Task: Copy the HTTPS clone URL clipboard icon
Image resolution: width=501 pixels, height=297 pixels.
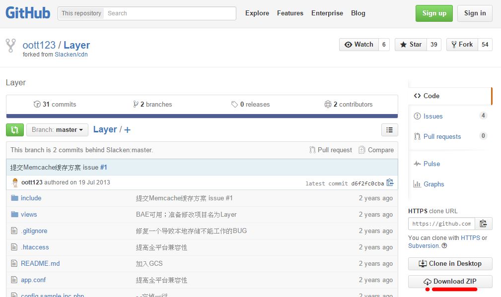Action: pyautogui.click(x=484, y=224)
